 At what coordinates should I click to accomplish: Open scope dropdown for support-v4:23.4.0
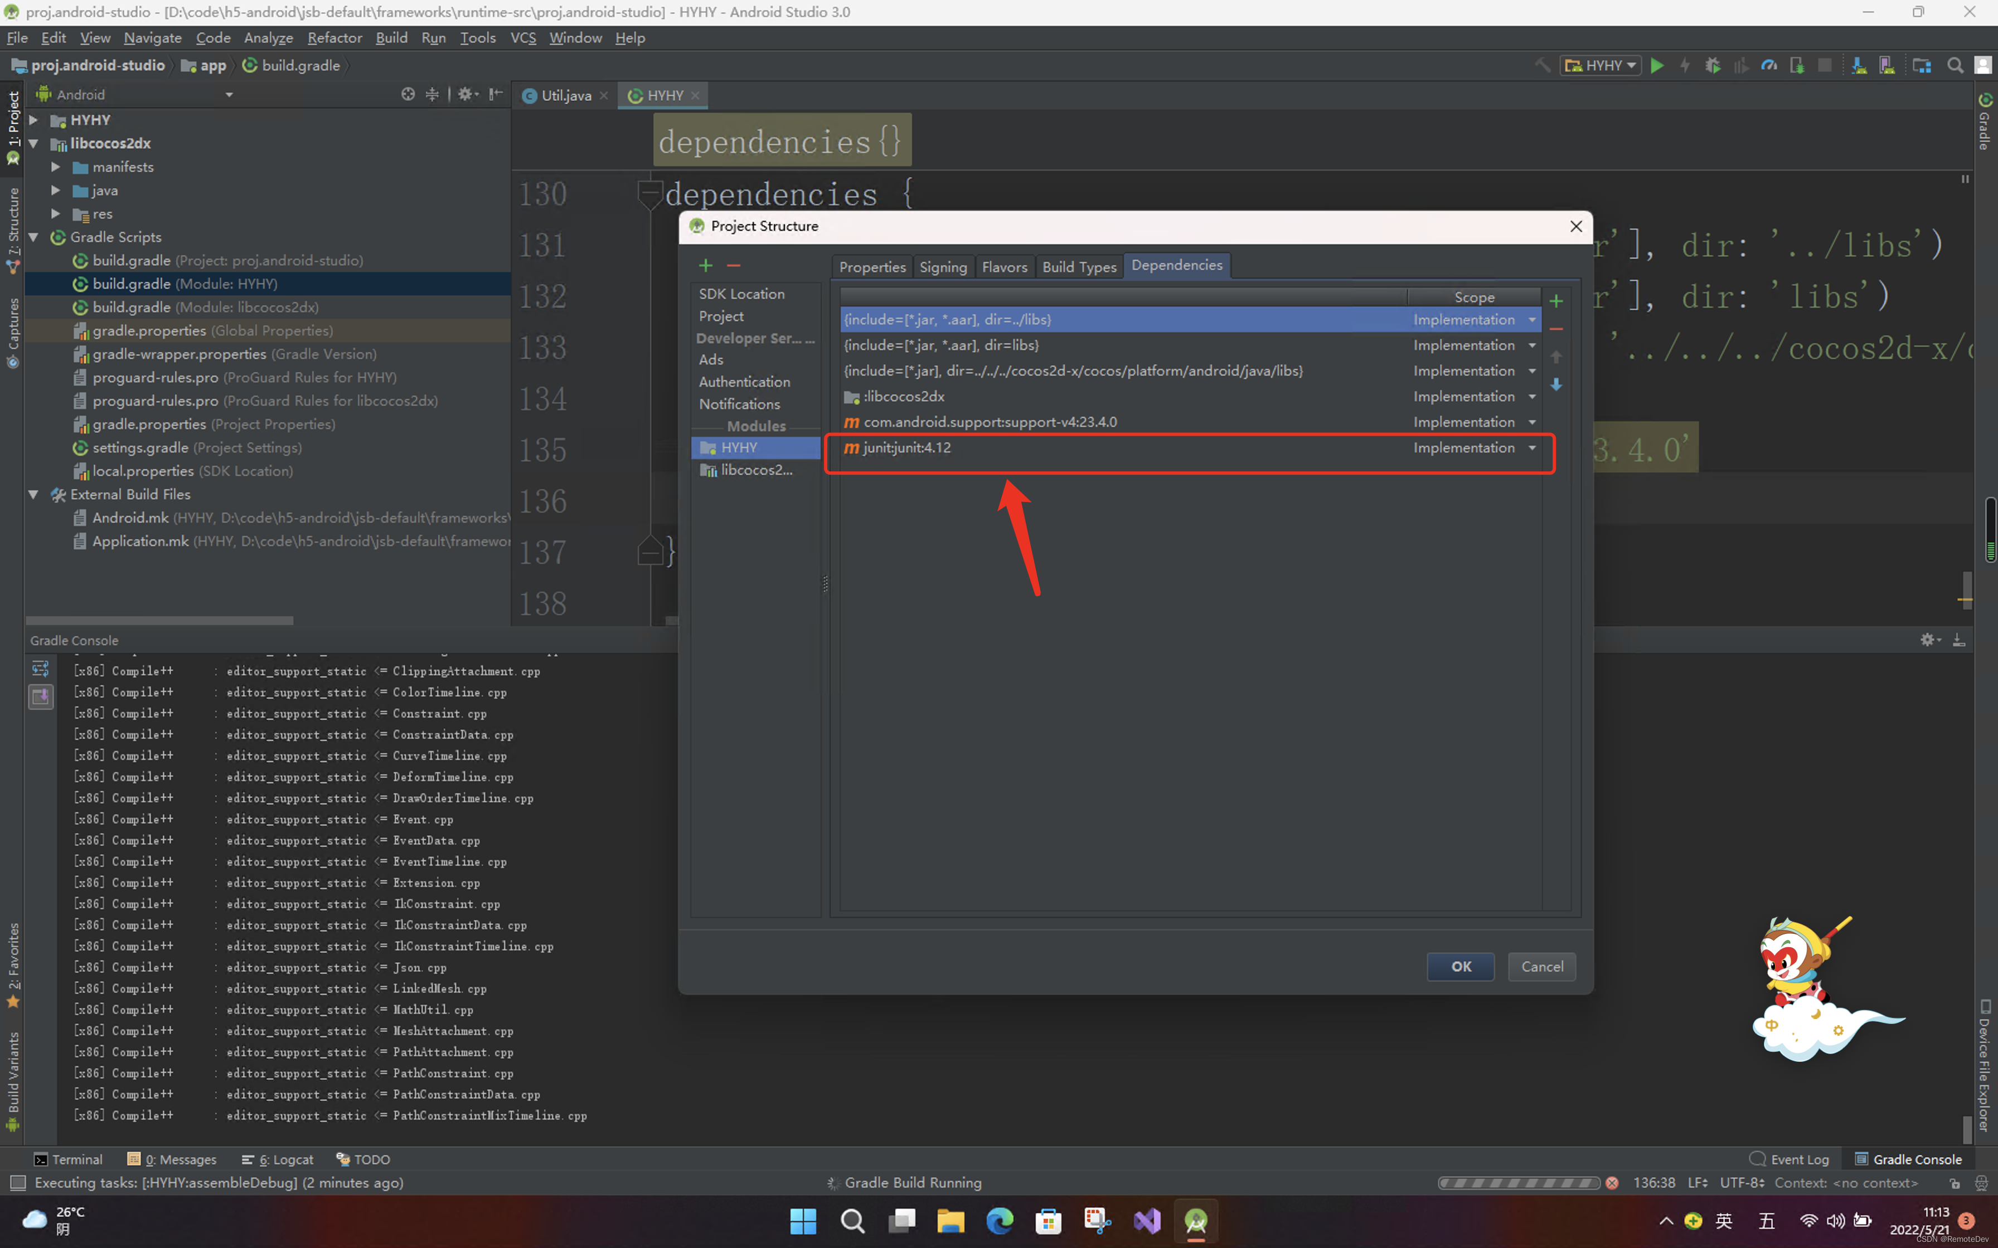[1533, 423]
